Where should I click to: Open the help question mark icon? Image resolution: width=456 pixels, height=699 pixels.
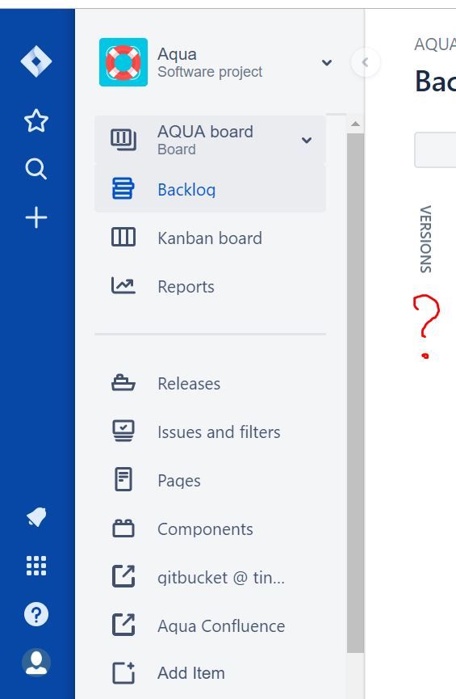coord(36,614)
